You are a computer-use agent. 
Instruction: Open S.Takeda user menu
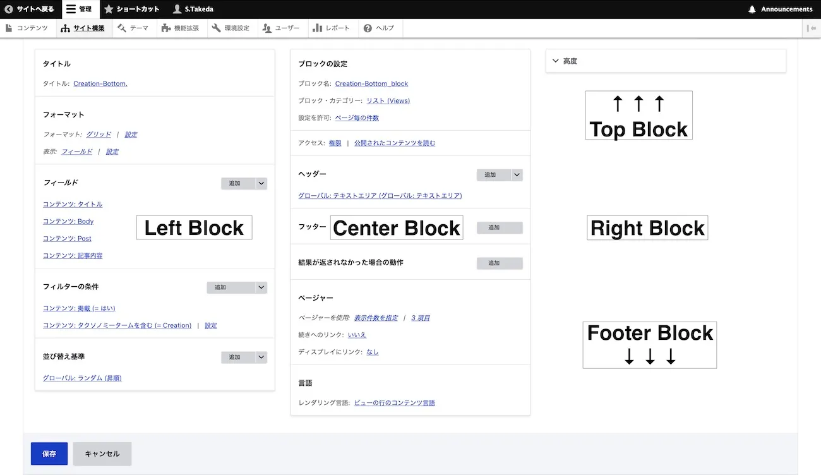(x=195, y=9)
